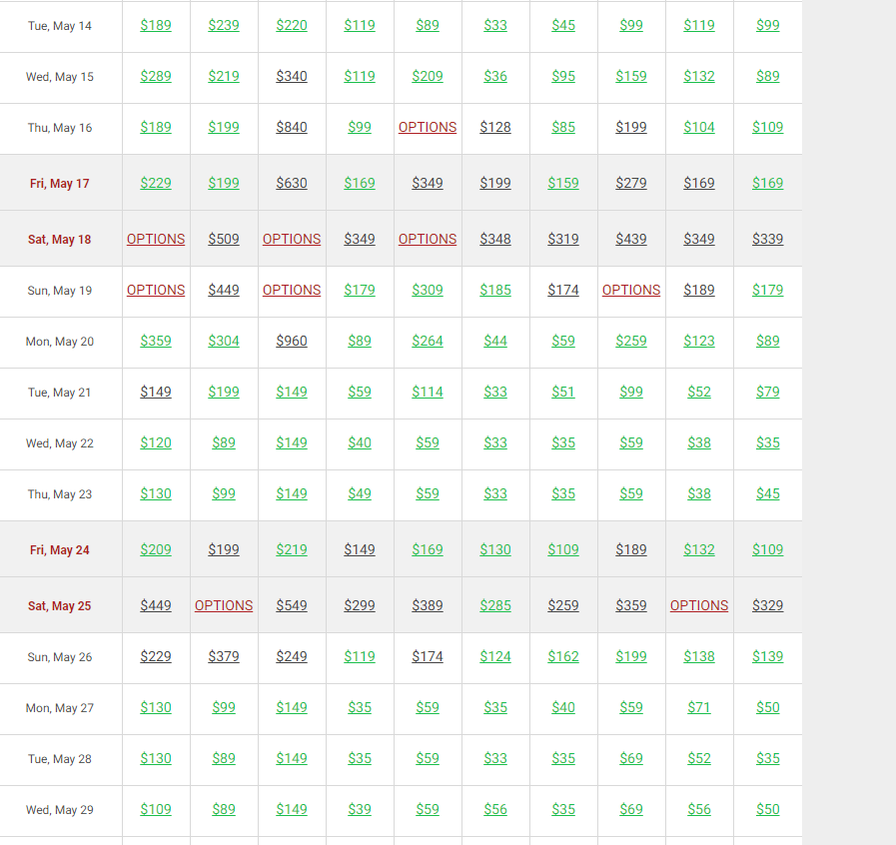
Task: Click the $139 price for Sun, May 26
Action: (767, 656)
